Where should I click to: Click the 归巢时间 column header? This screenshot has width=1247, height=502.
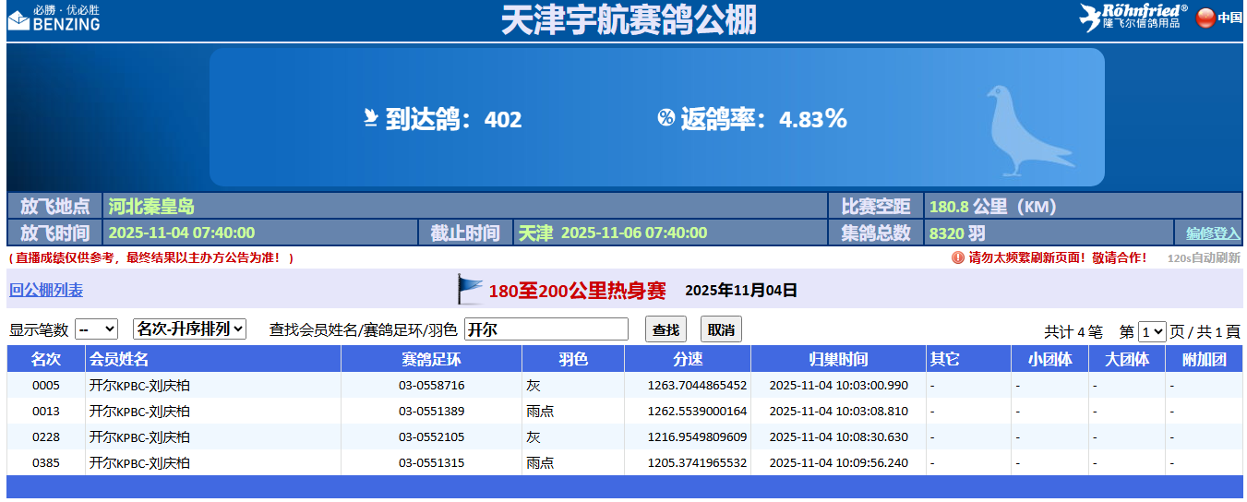(838, 359)
